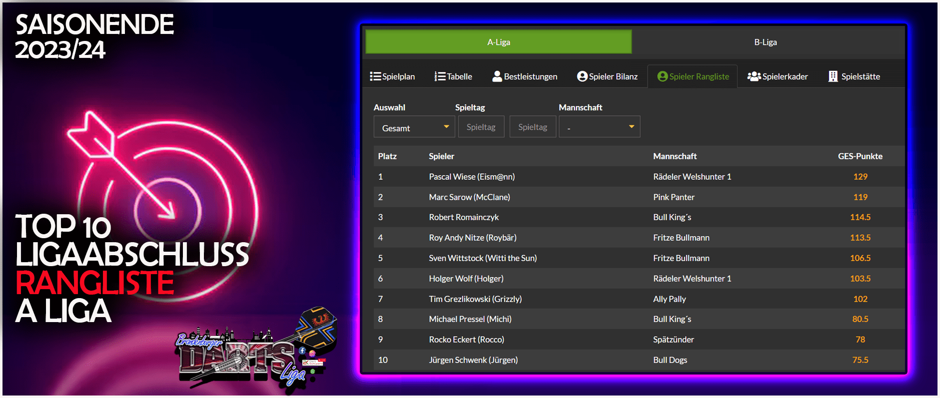Click the second Spieltag input field
This screenshot has width=940, height=398.
click(533, 127)
